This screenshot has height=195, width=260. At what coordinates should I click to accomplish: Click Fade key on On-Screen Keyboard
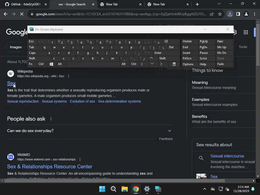[x=224, y=64]
